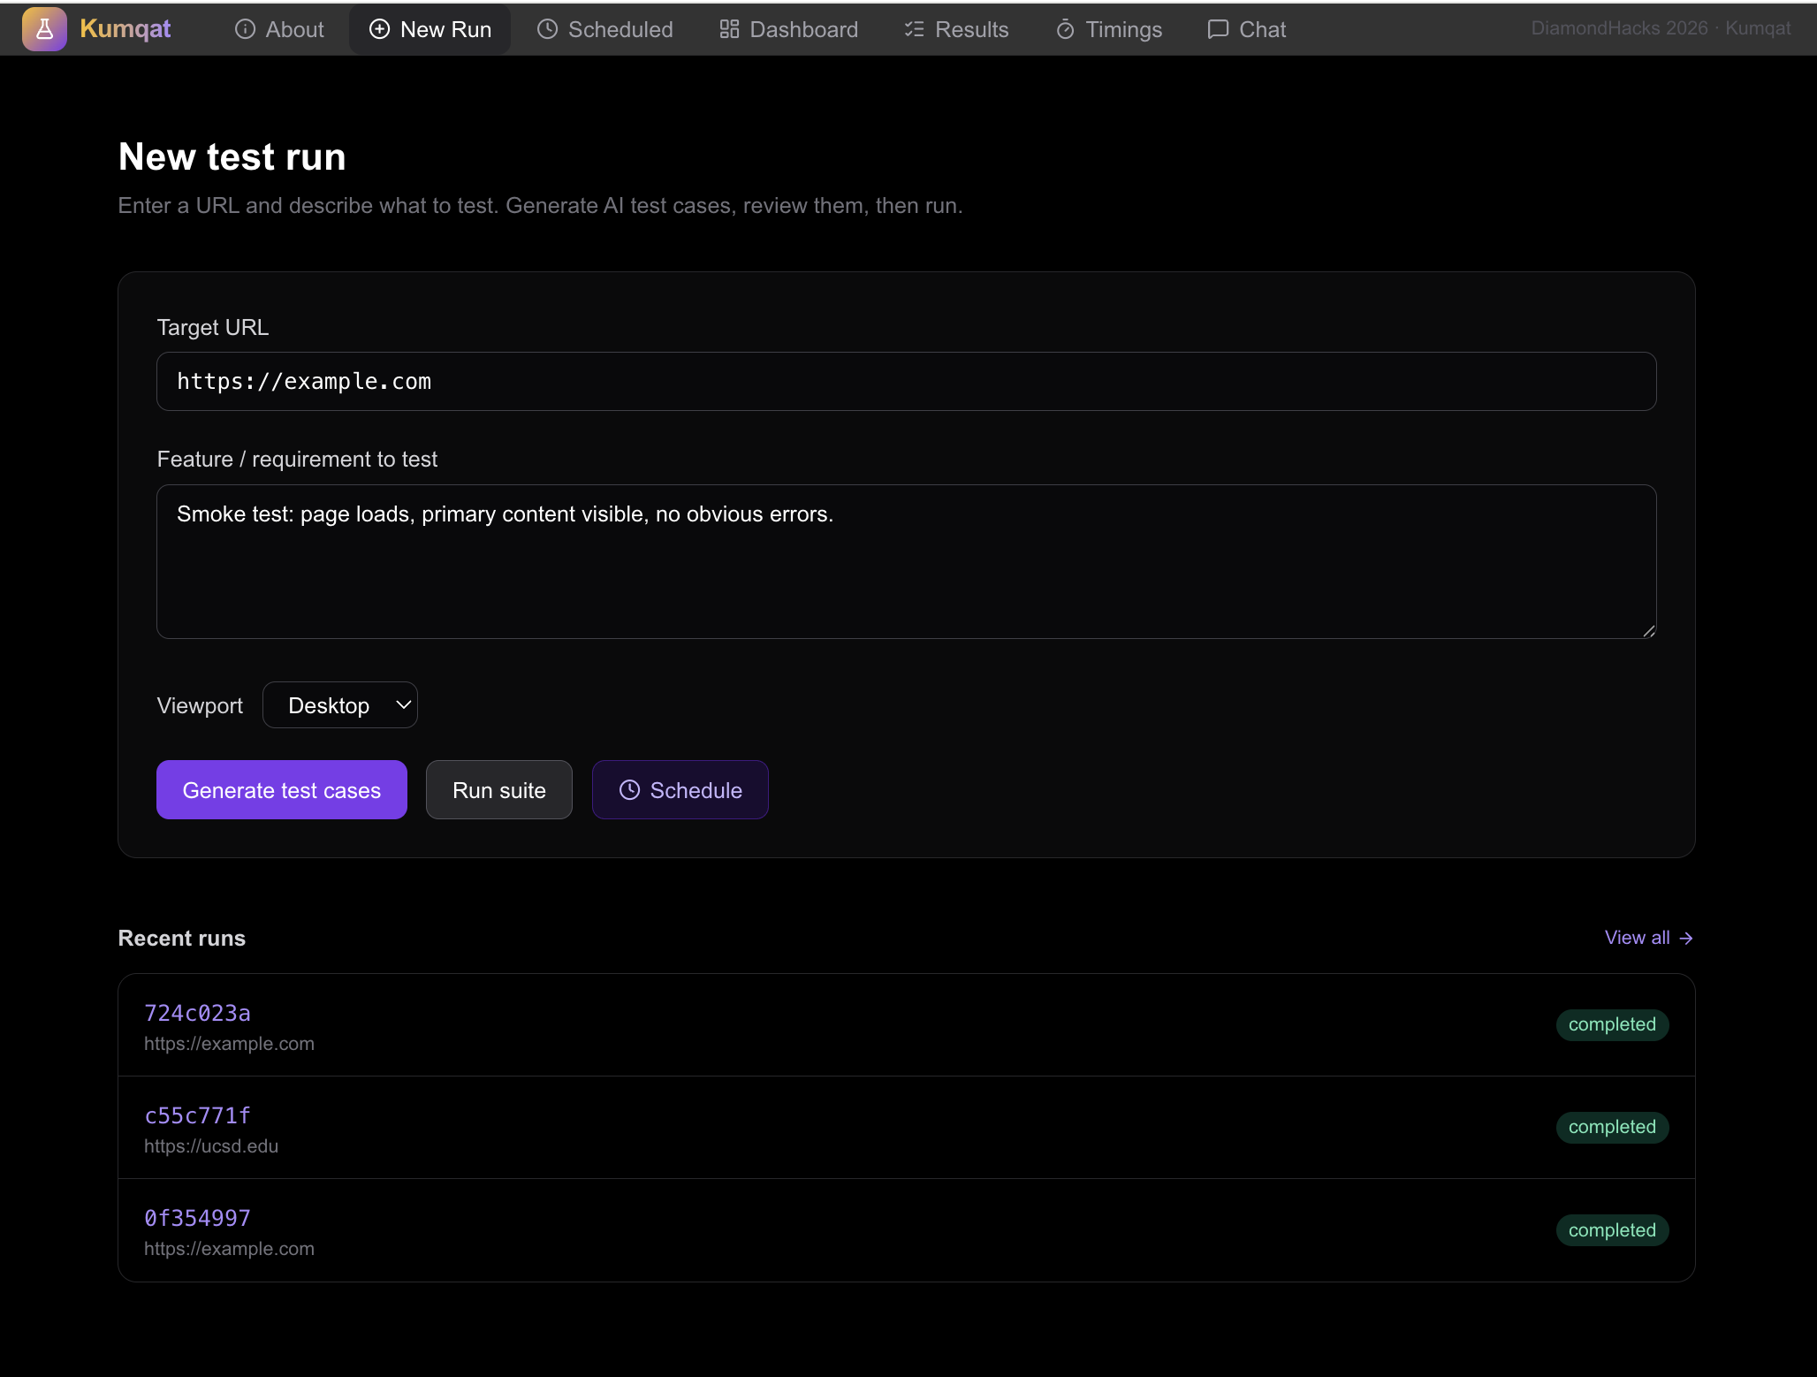The width and height of the screenshot is (1817, 1377).
Task: Open the Viewport Desktop dropdown
Action: click(x=339, y=705)
